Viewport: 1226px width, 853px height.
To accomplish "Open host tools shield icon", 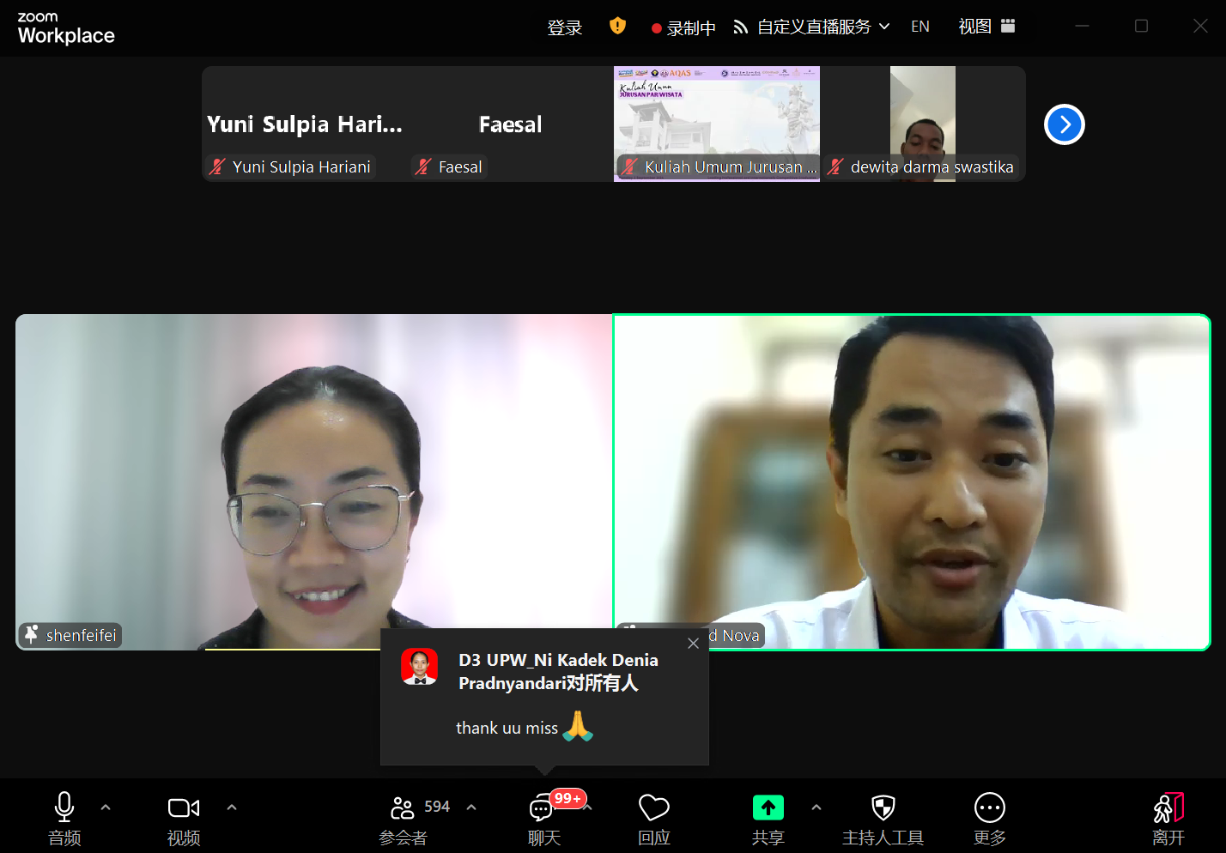I will click(x=883, y=808).
